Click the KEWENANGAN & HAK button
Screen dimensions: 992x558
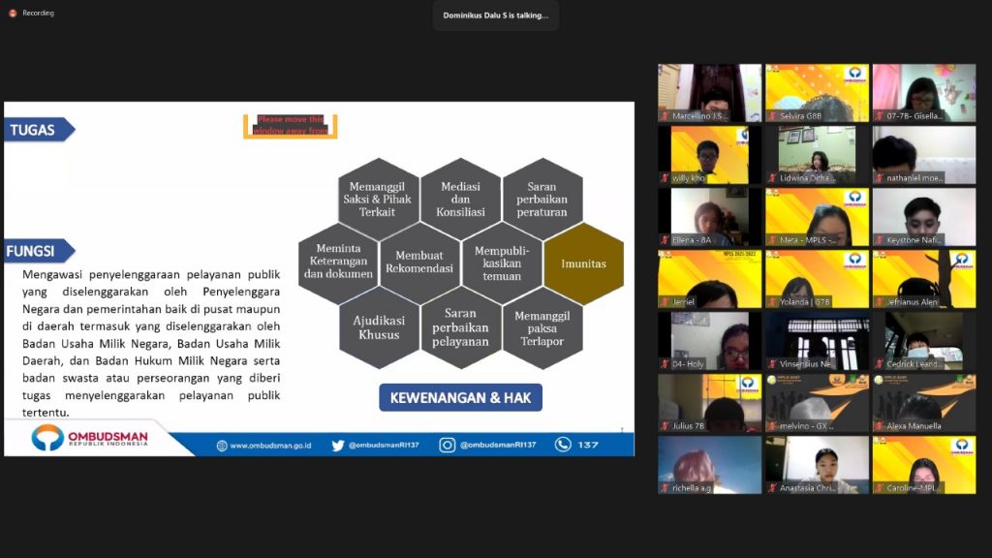[460, 397]
